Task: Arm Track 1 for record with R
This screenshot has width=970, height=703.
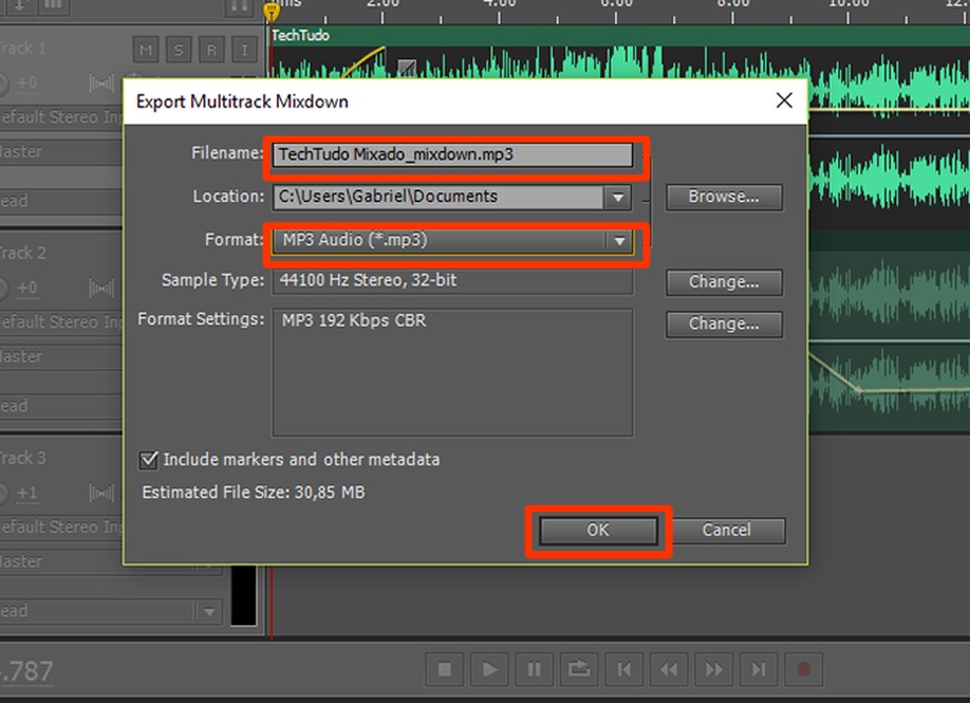Action: [212, 49]
